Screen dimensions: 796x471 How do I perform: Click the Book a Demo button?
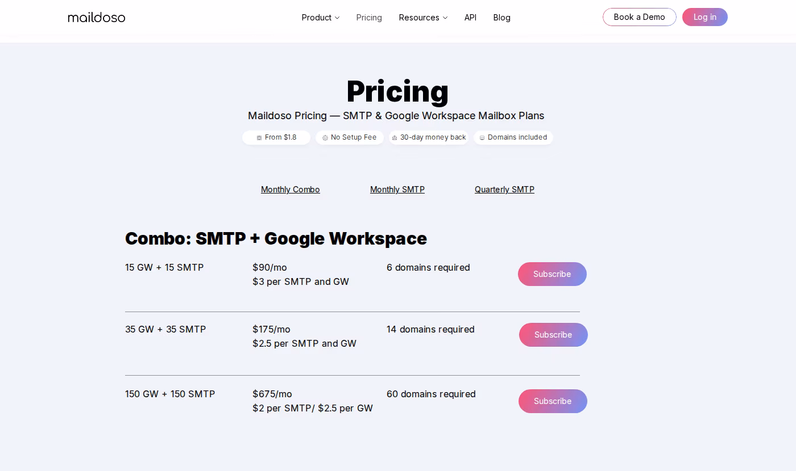640,17
